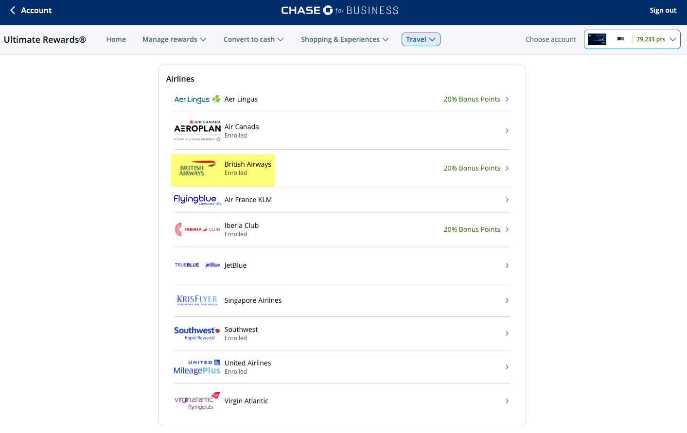Select the Aer Lingus airline logo

pyautogui.click(x=197, y=99)
